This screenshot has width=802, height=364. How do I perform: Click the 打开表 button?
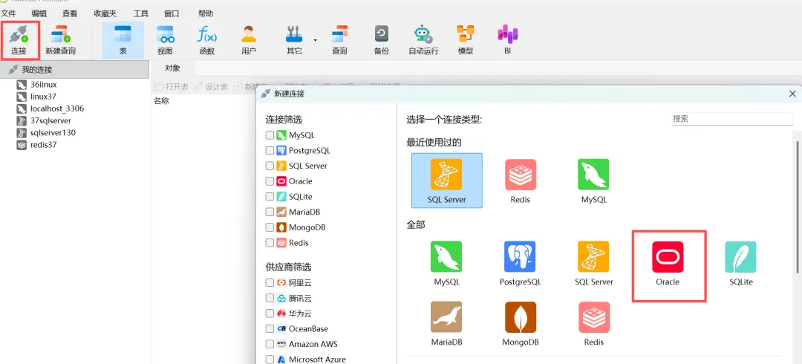coord(172,86)
